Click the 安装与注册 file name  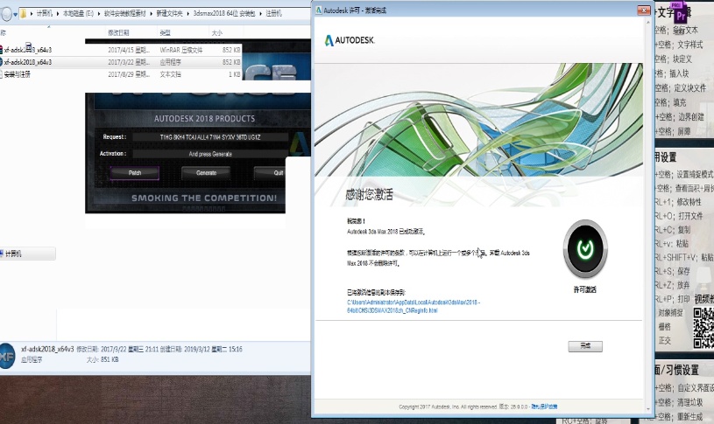coord(18,74)
